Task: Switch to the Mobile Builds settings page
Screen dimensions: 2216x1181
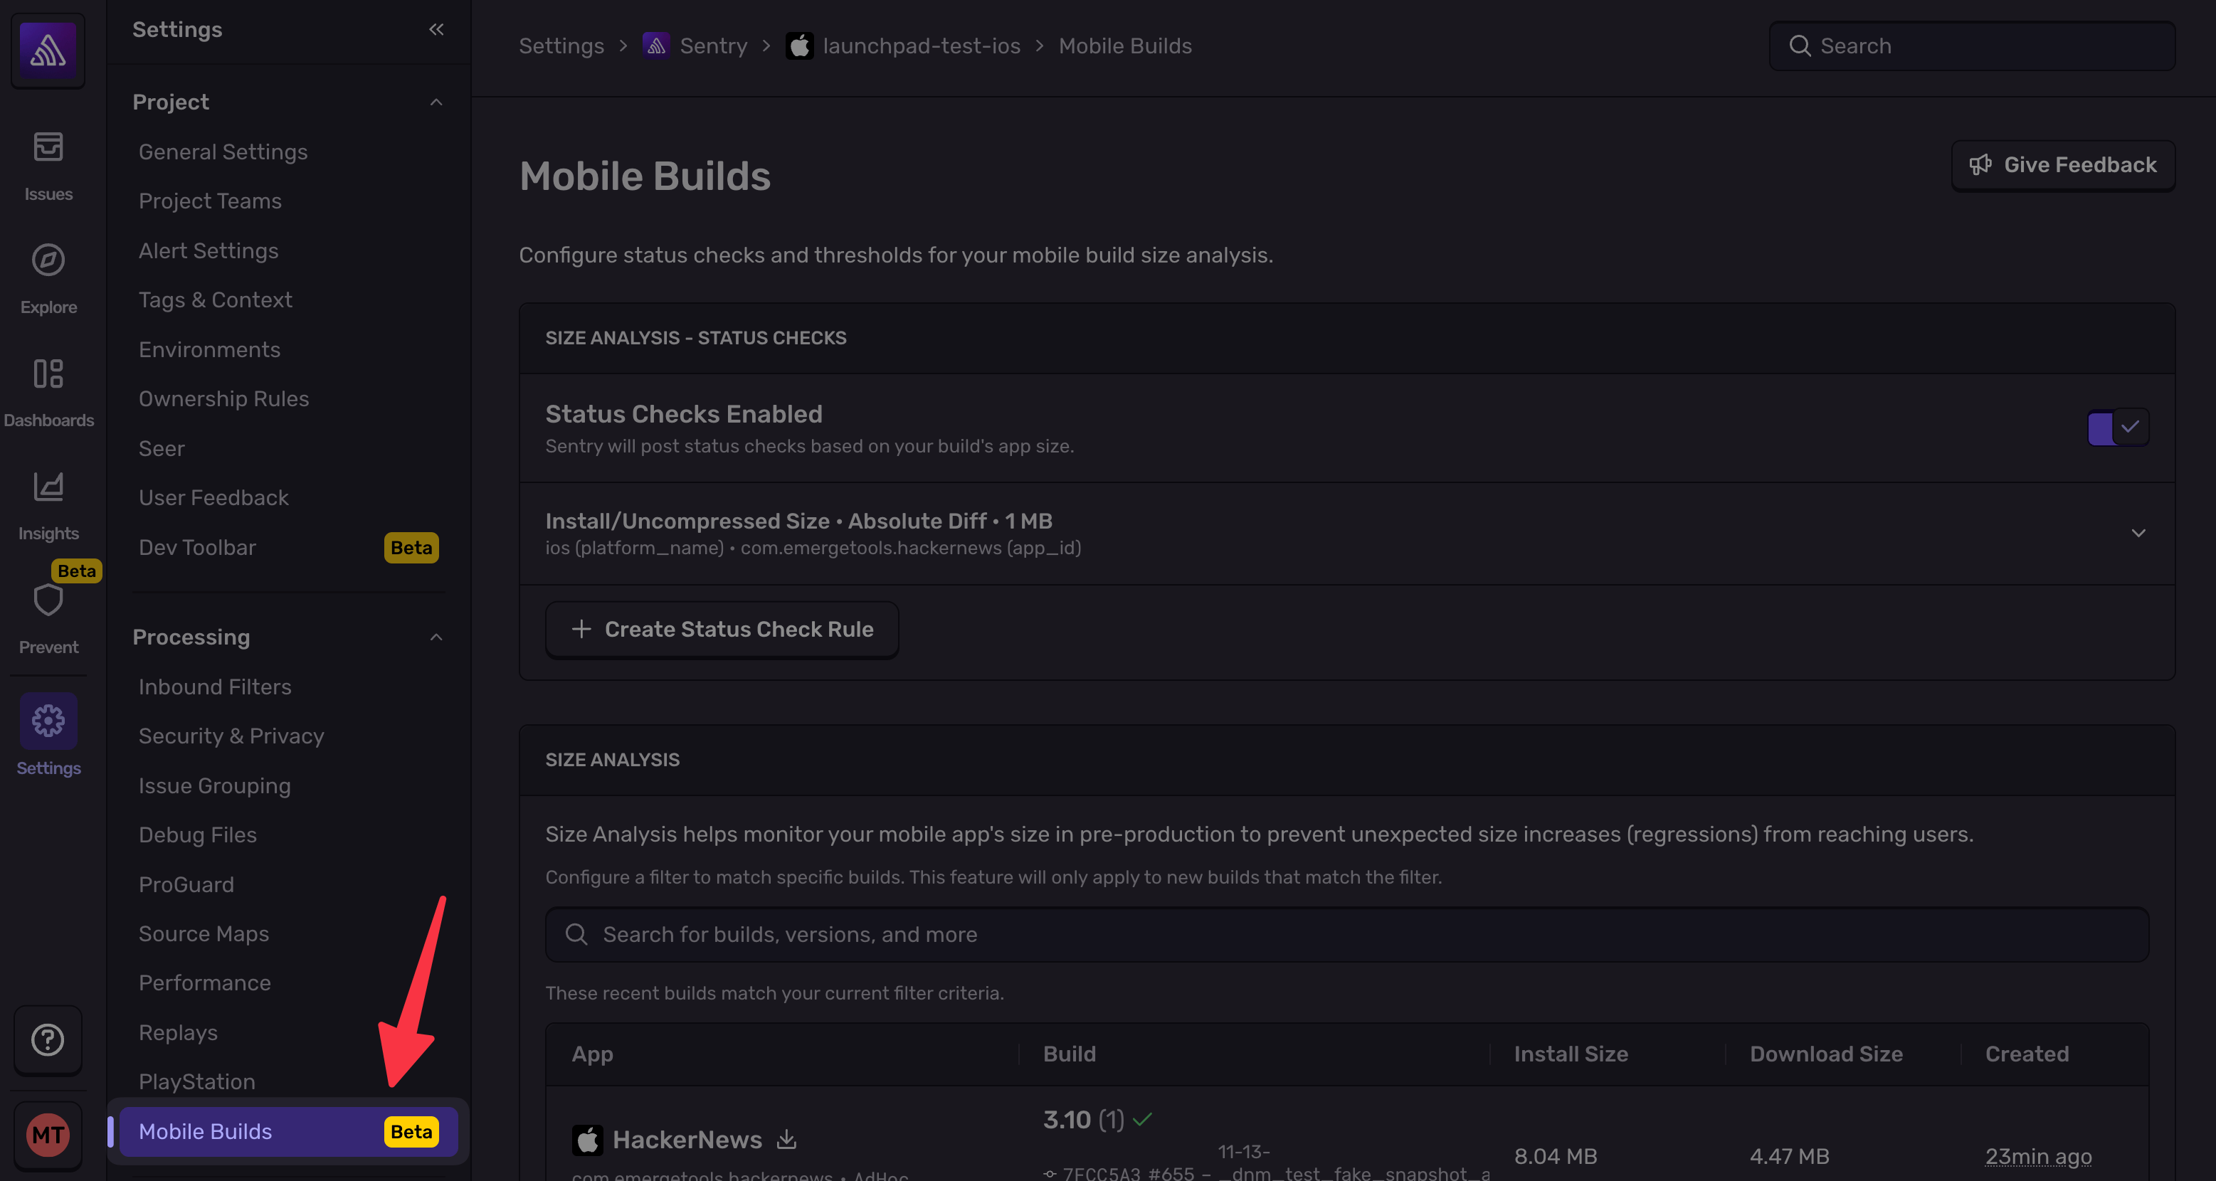Action: [x=206, y=1132]
